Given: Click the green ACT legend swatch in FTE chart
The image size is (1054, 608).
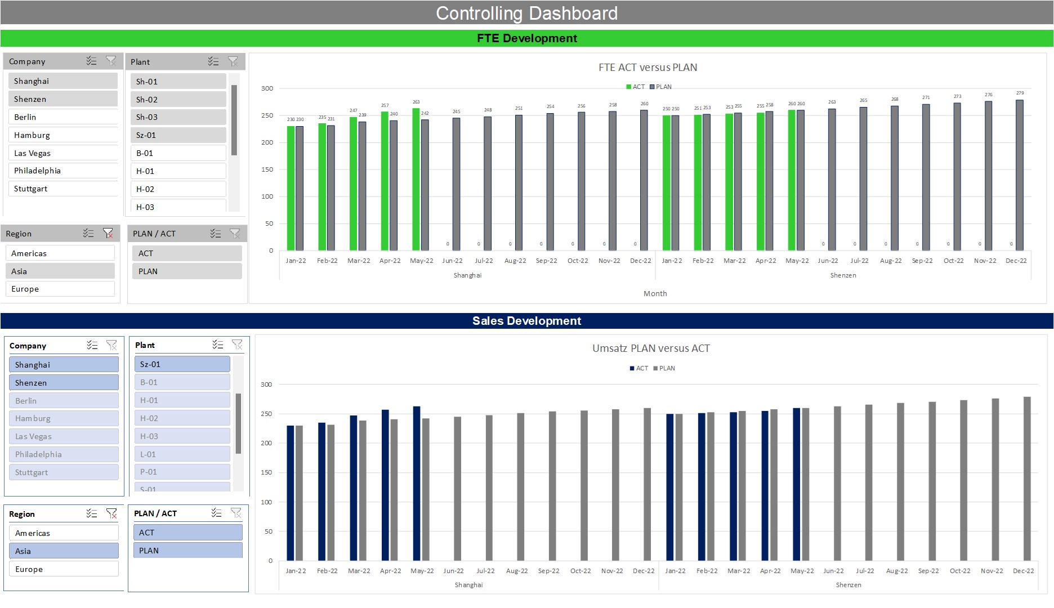Looking at the screenshot, I should click(x=629, y=87).
